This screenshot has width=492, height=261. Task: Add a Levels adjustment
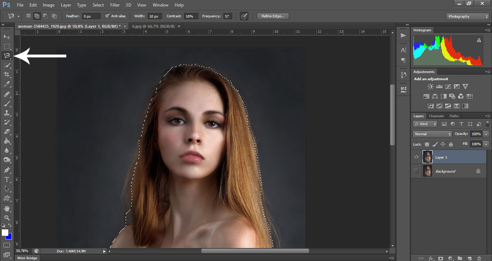[x=439, y=86]
